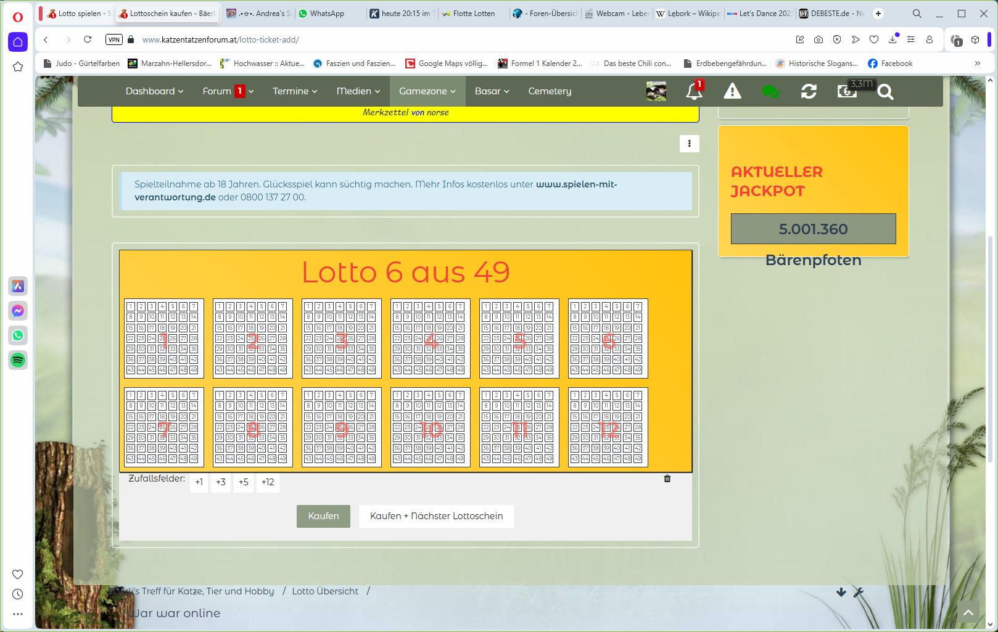Mark number 1 in first lotto field
This screenshot has height=632, width=998.
tap(131, 306)
